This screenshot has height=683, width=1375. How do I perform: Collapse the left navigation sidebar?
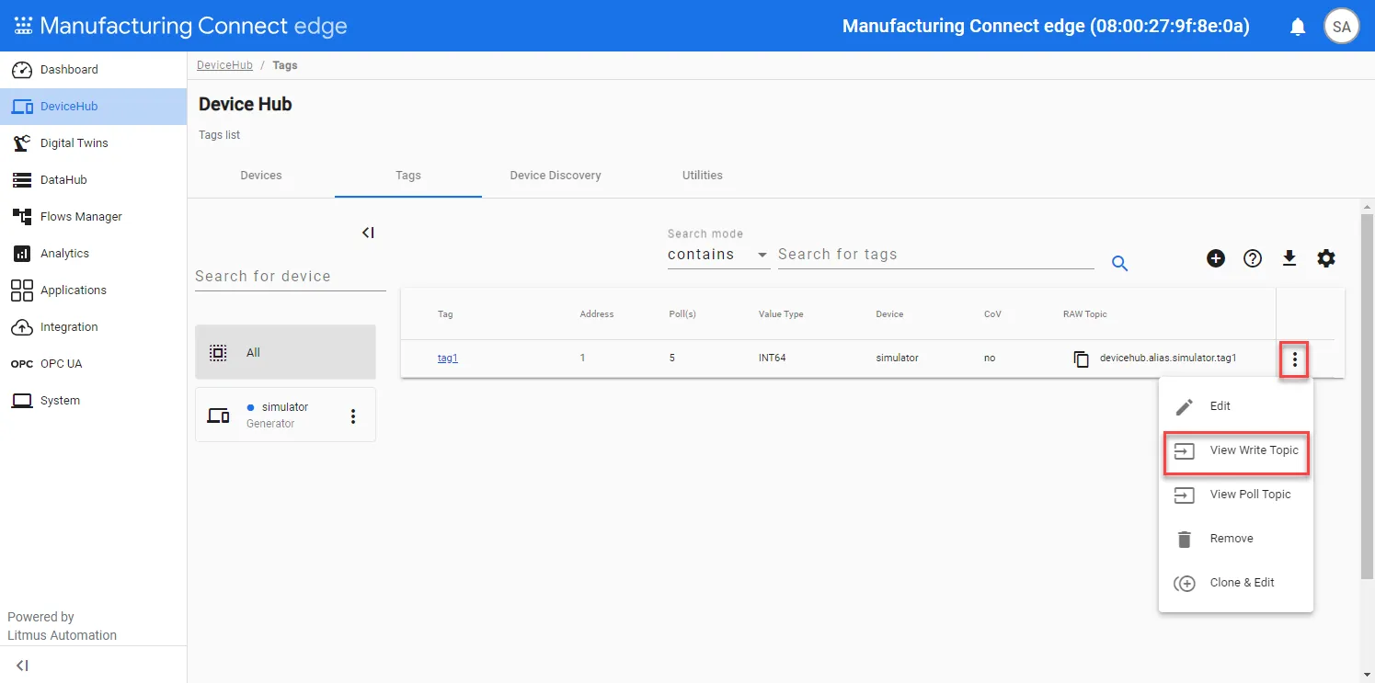coord(23,666)
